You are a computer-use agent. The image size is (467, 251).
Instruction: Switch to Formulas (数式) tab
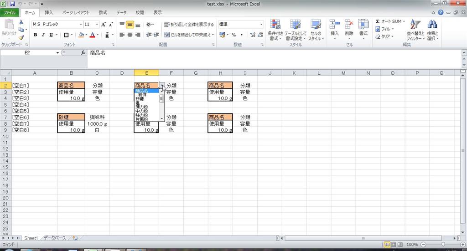(103, 12)
